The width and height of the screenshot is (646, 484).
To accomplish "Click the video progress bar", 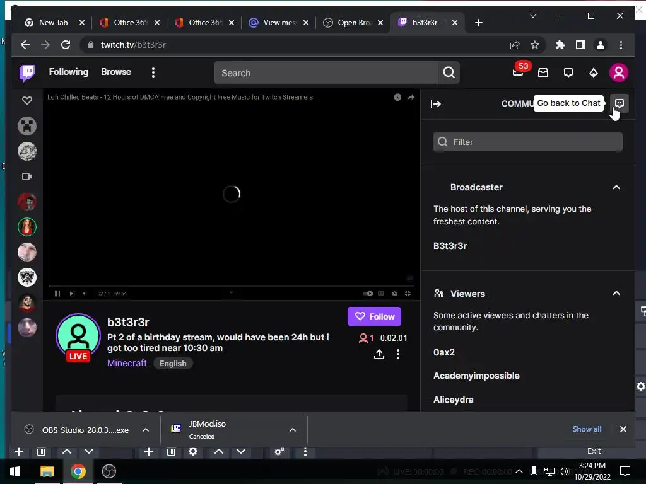I will [232, 285].
